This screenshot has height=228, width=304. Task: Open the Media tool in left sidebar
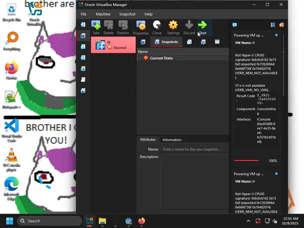83,58
